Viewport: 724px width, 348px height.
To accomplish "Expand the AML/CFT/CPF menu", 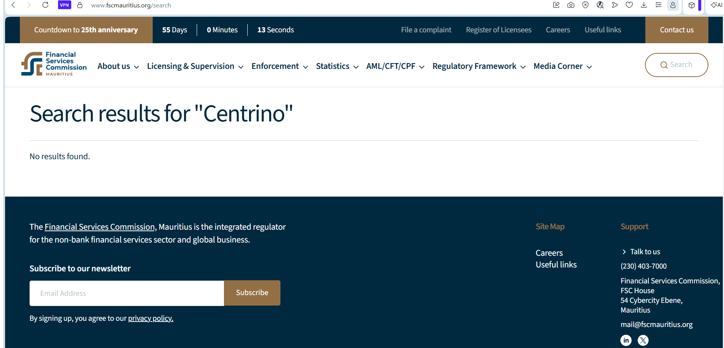I will point(395,66).
